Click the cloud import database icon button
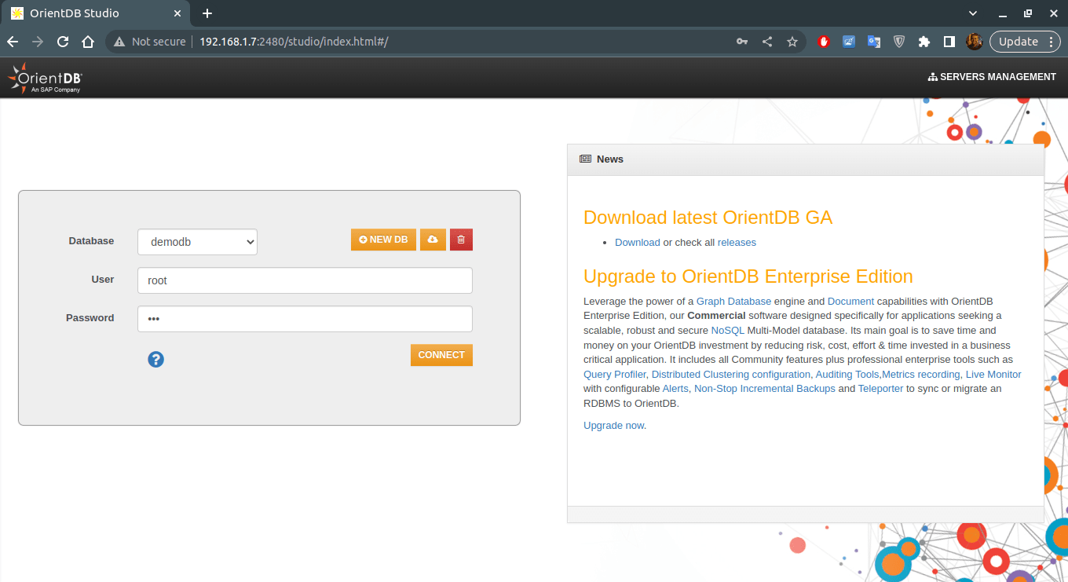 tap(433, 240)
